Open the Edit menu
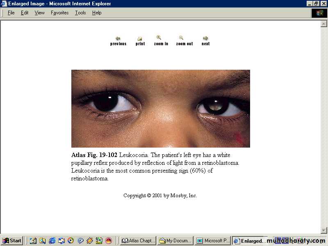 pos(25,13)
